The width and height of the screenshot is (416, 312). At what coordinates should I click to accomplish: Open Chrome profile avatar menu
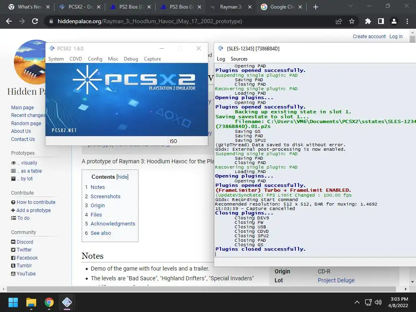[394, 21]
